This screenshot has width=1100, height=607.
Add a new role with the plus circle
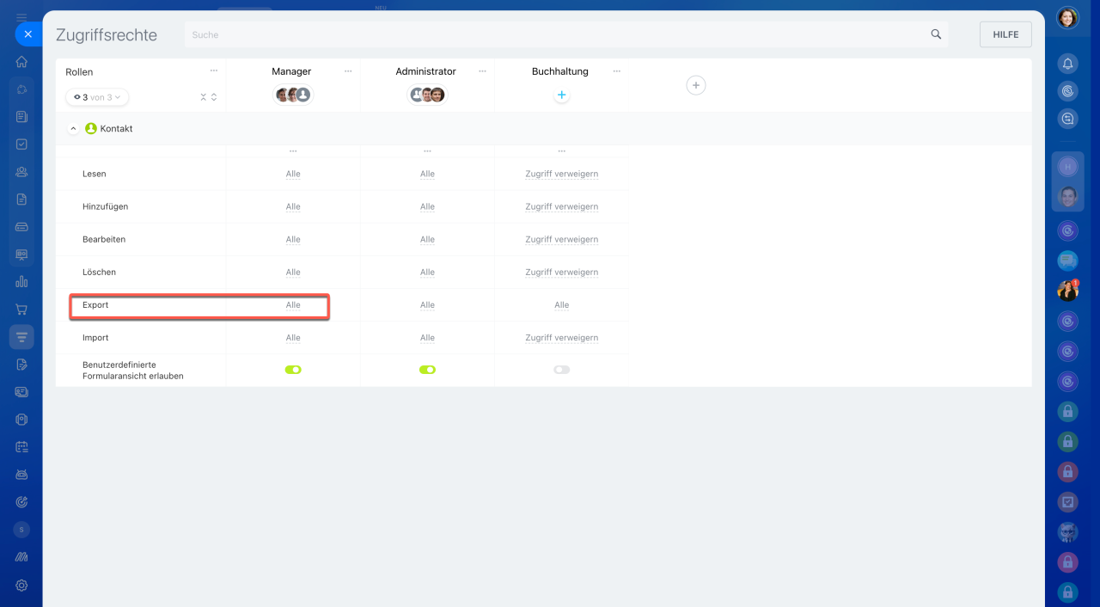696,85
